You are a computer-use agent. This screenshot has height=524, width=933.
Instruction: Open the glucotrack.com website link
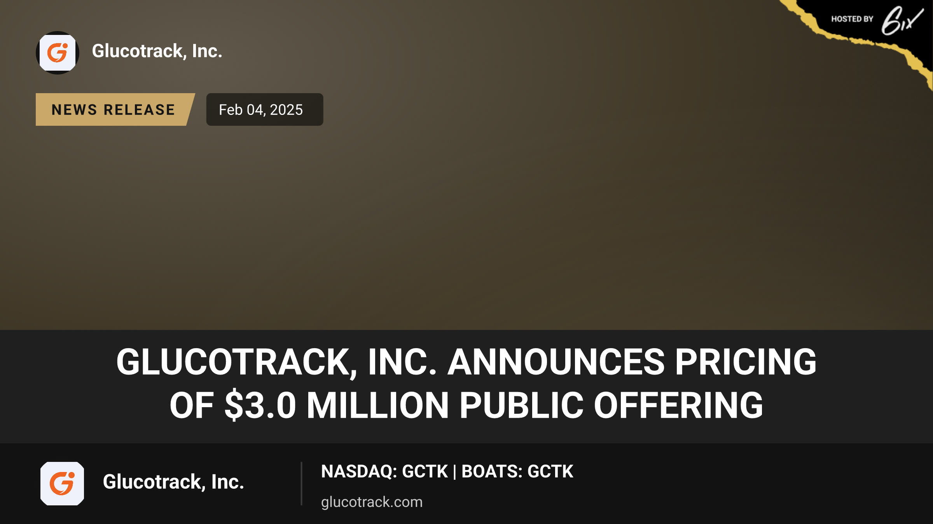tap(372, 502)
